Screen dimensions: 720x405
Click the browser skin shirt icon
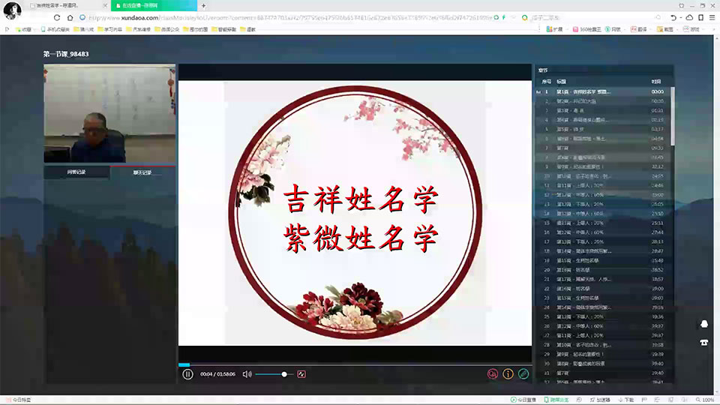682,5
